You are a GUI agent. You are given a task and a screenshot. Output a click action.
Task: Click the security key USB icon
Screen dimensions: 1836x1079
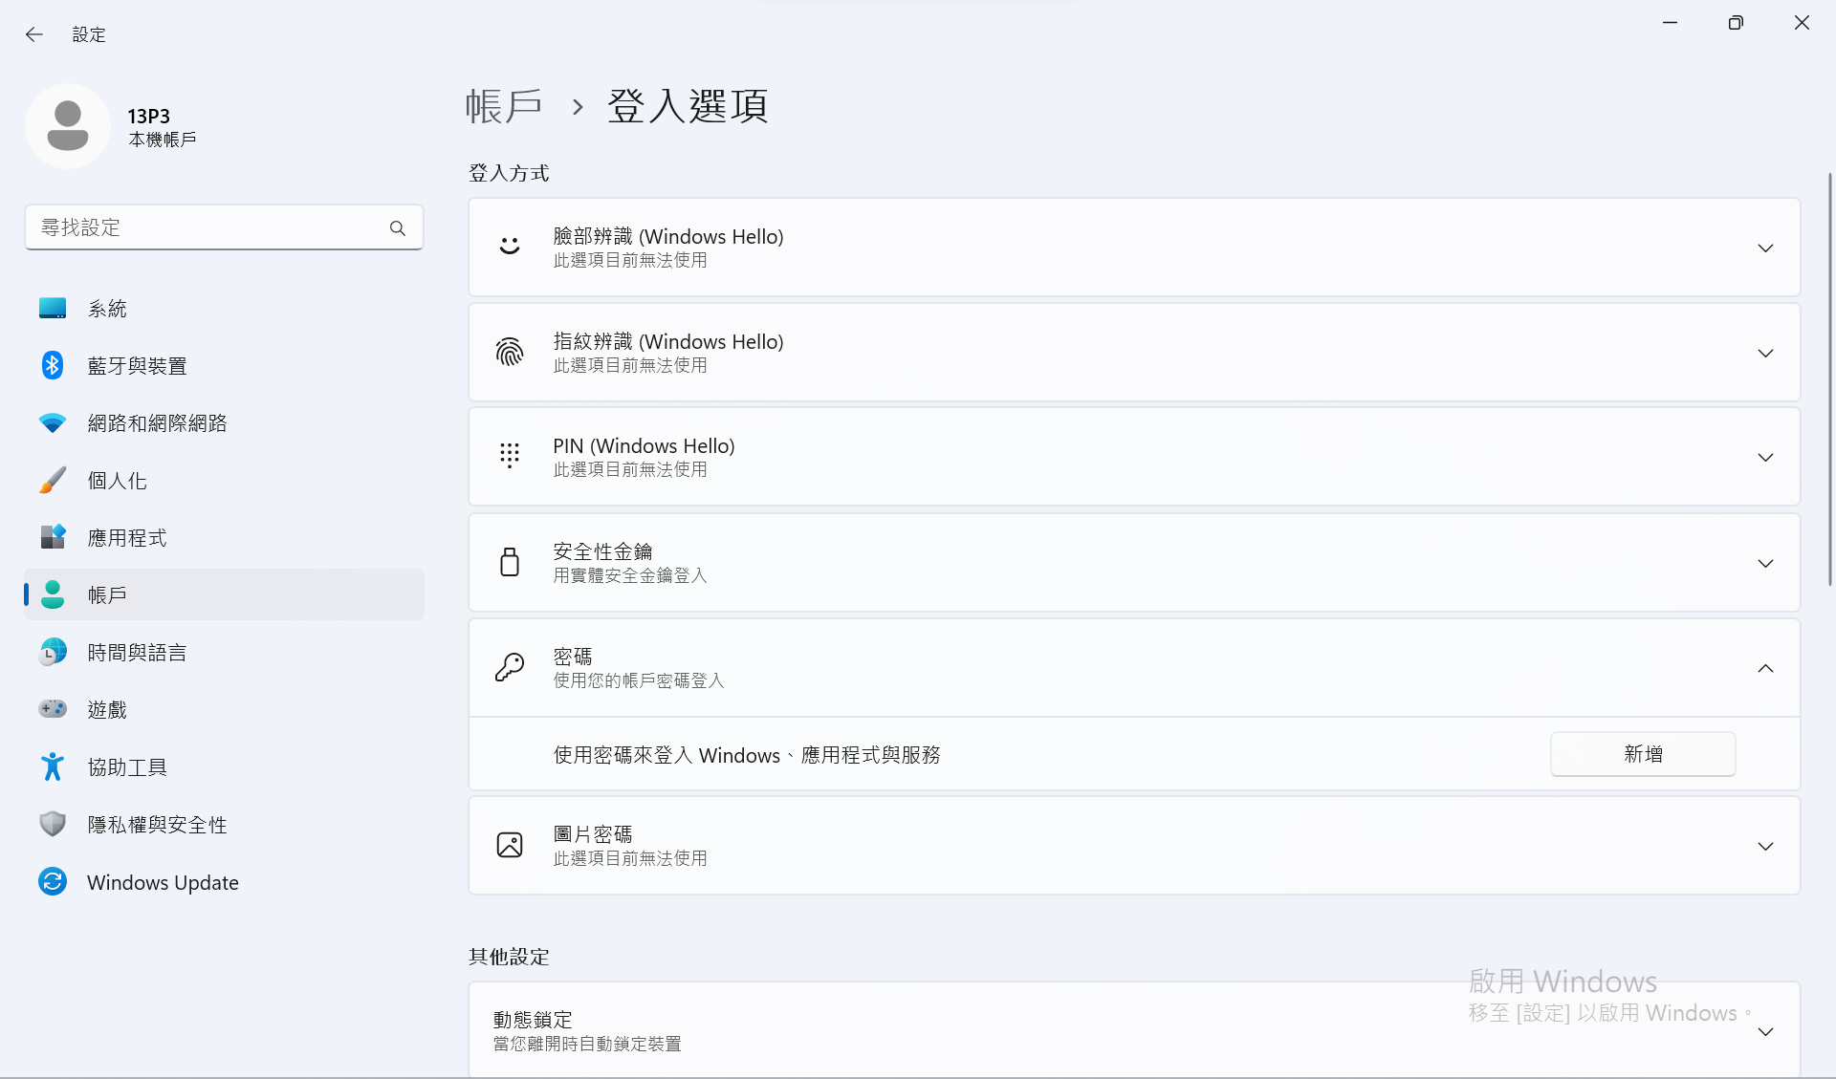510,562
